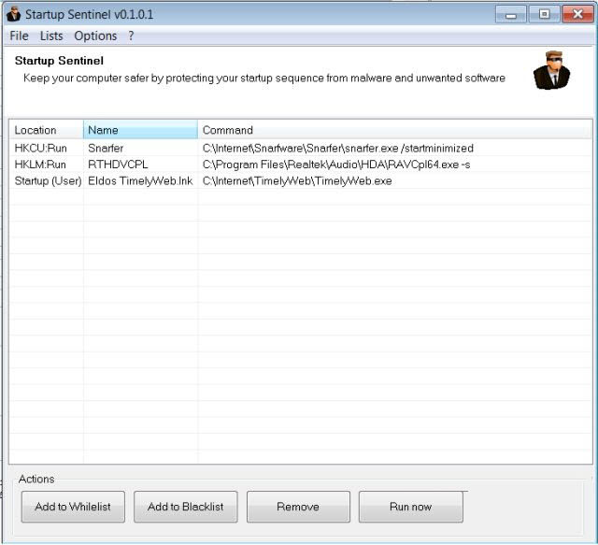Click the Startup (User) location cell
The height and width of the screenshot is (545, 598).
[48, 181]
